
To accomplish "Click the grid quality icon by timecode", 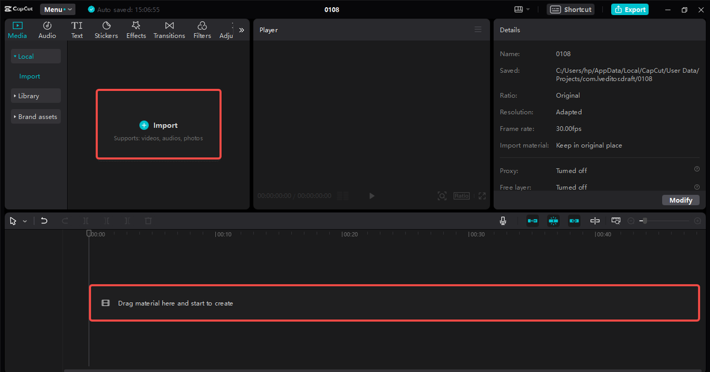I will (x=343, y=196).
